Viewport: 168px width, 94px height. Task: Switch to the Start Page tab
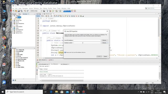(x=39, y=14)
